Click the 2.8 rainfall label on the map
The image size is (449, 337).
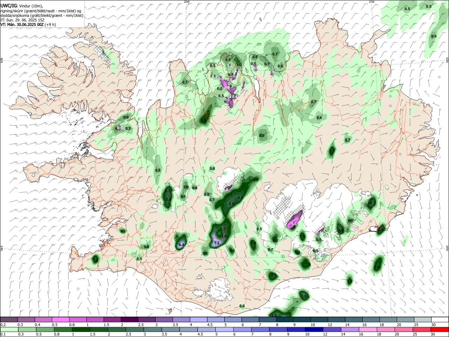[222, 229]
